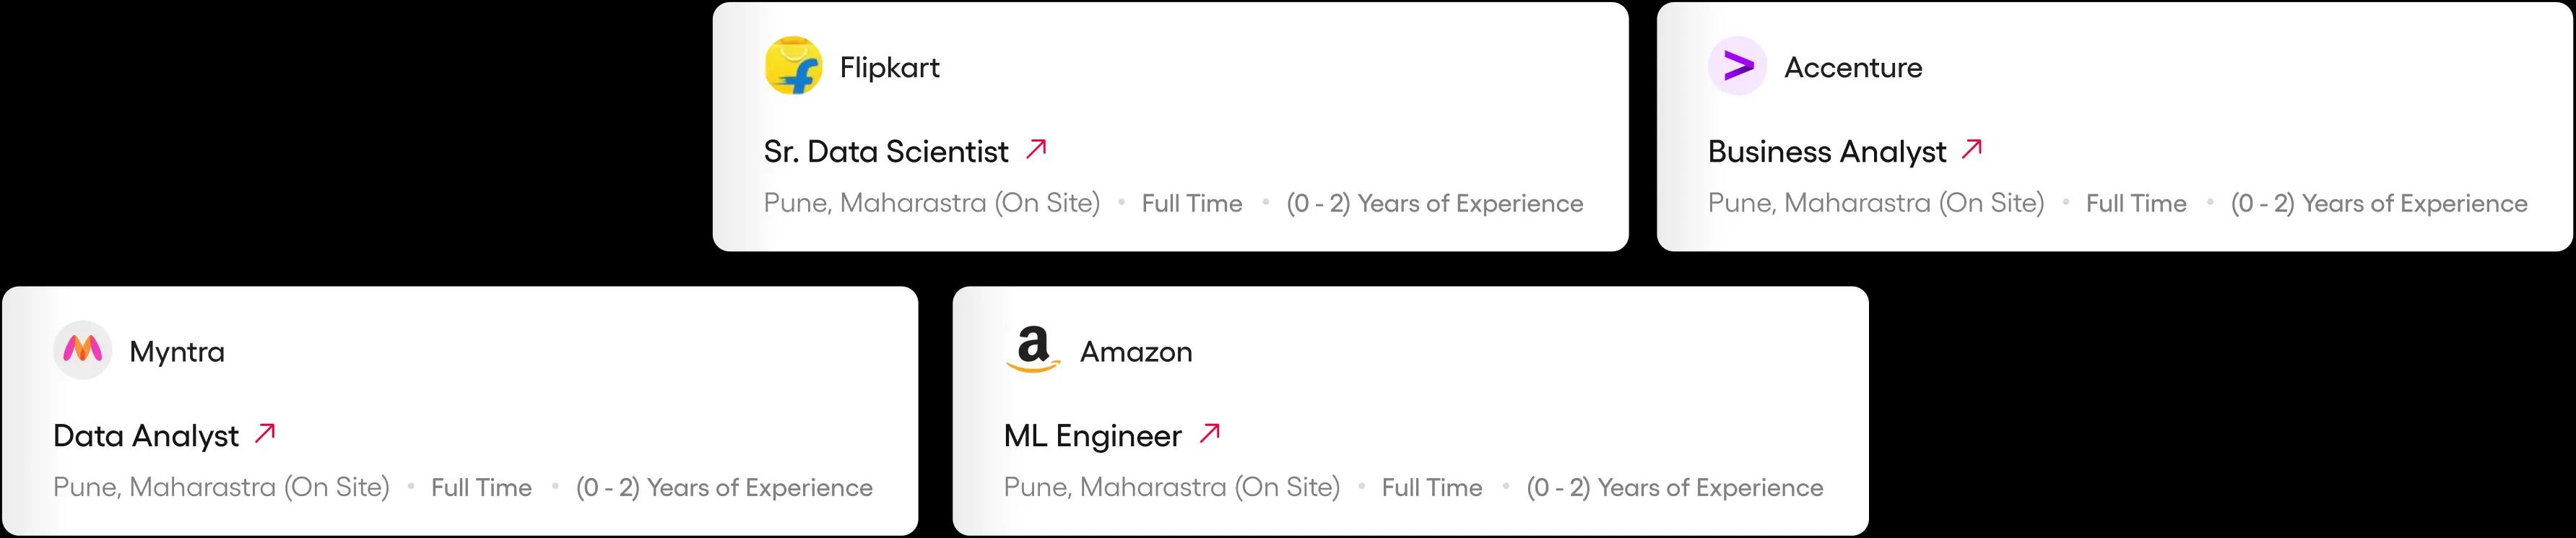2576x538 pixels.
Task: Click the Myntra logo icon
Action: click(x=82, y=350)
